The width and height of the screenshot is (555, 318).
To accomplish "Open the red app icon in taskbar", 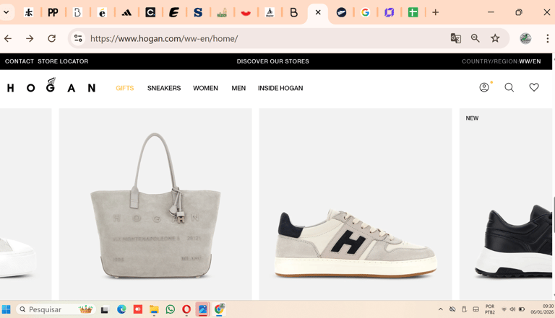I will point(138,309).
